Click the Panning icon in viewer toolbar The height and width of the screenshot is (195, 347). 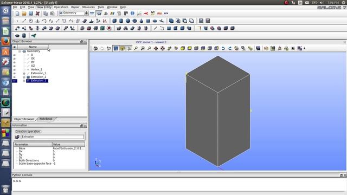pos(156,48)
